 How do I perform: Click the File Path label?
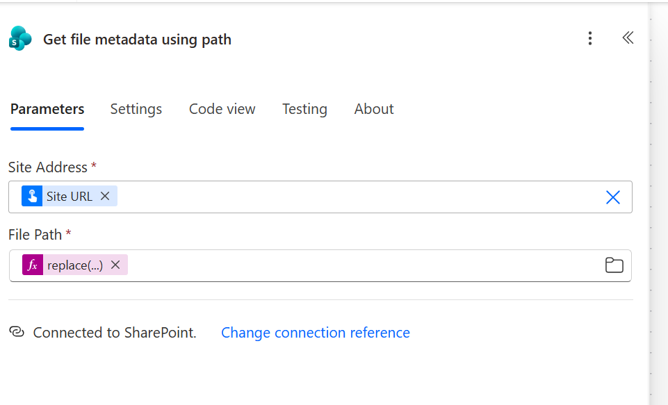(x=35, y=235)
